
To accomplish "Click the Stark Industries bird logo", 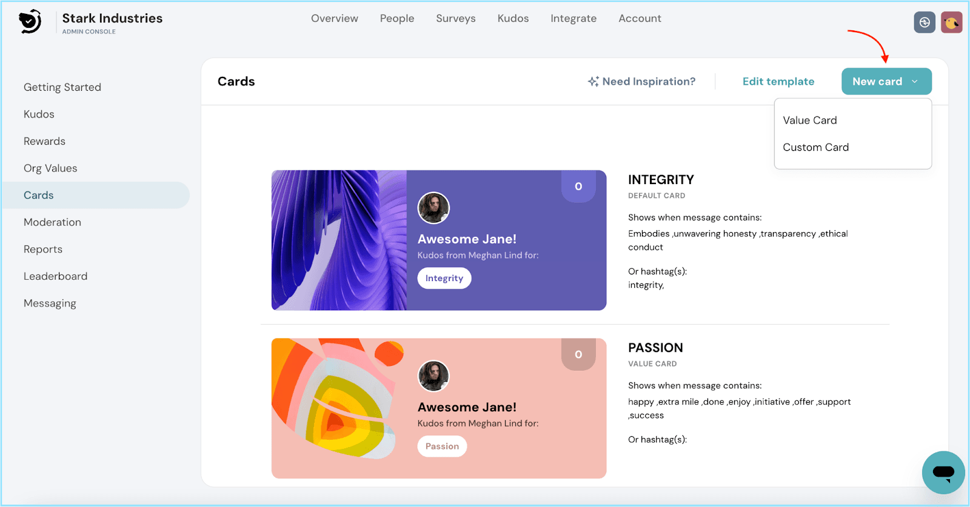I will 30,22.
